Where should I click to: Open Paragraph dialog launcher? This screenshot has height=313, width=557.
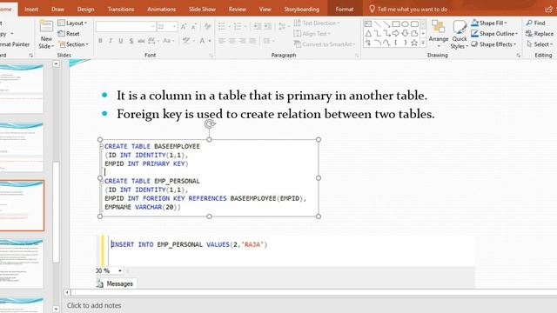357,56
